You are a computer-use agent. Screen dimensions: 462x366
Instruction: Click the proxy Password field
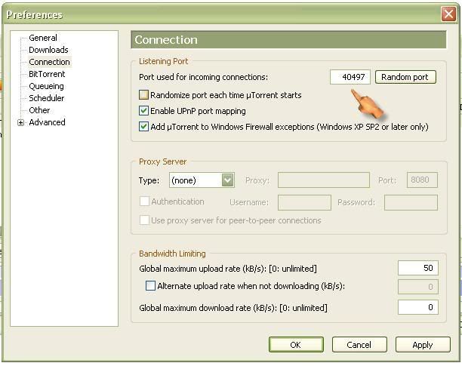tap(411, 202)
